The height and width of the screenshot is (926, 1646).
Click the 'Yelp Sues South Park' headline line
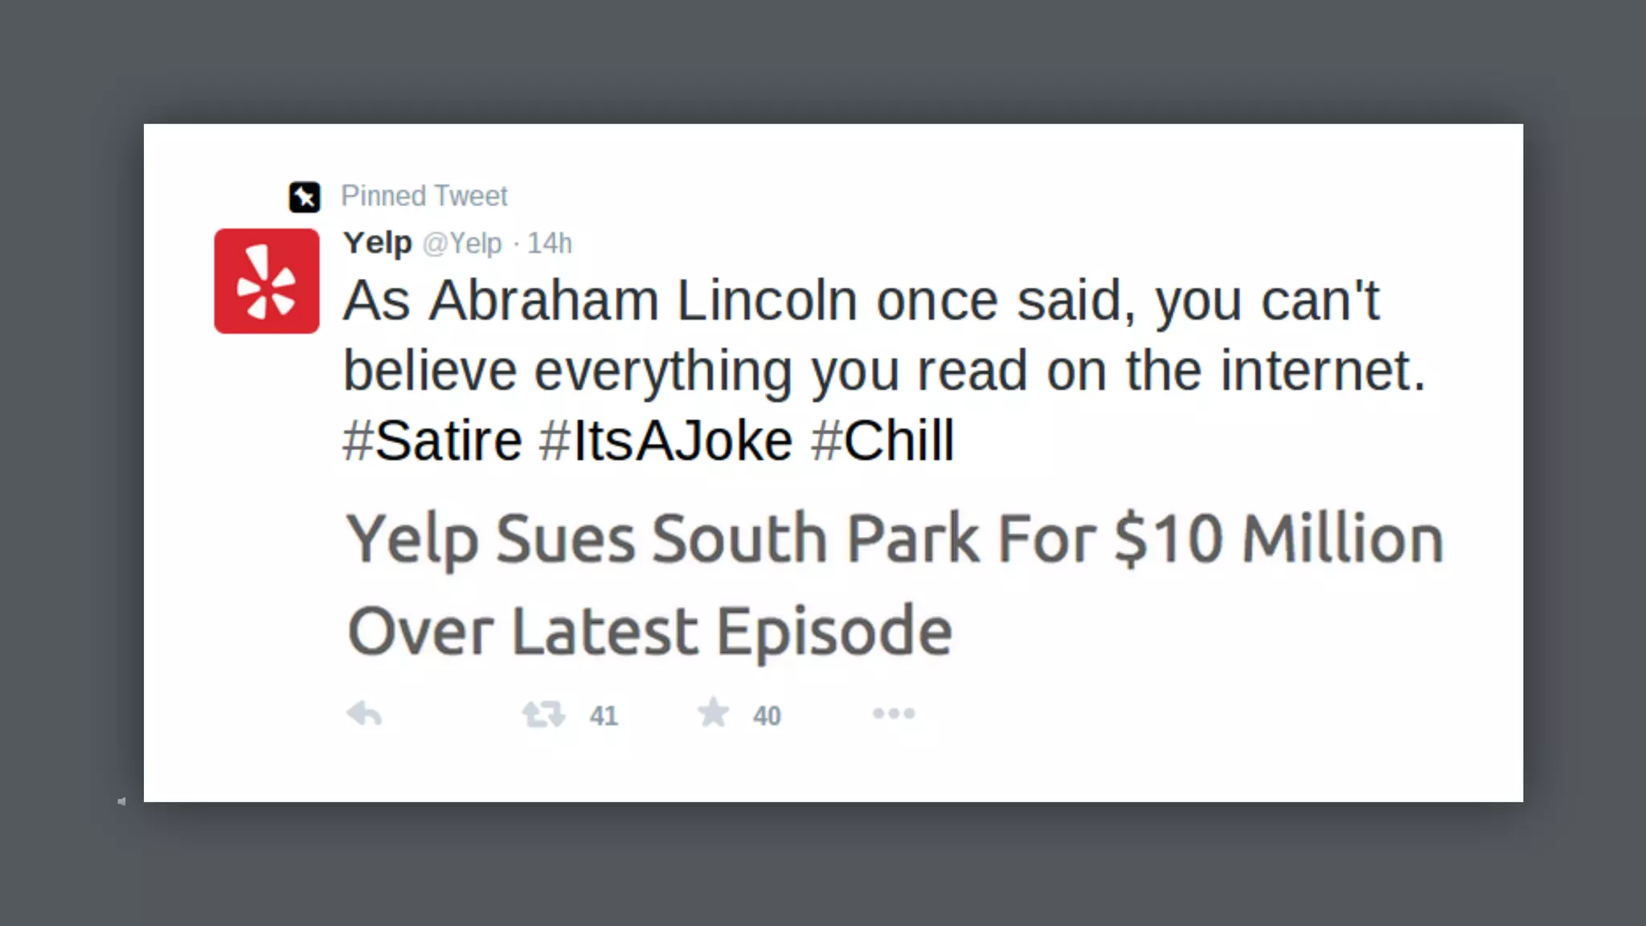coord(894,539)
